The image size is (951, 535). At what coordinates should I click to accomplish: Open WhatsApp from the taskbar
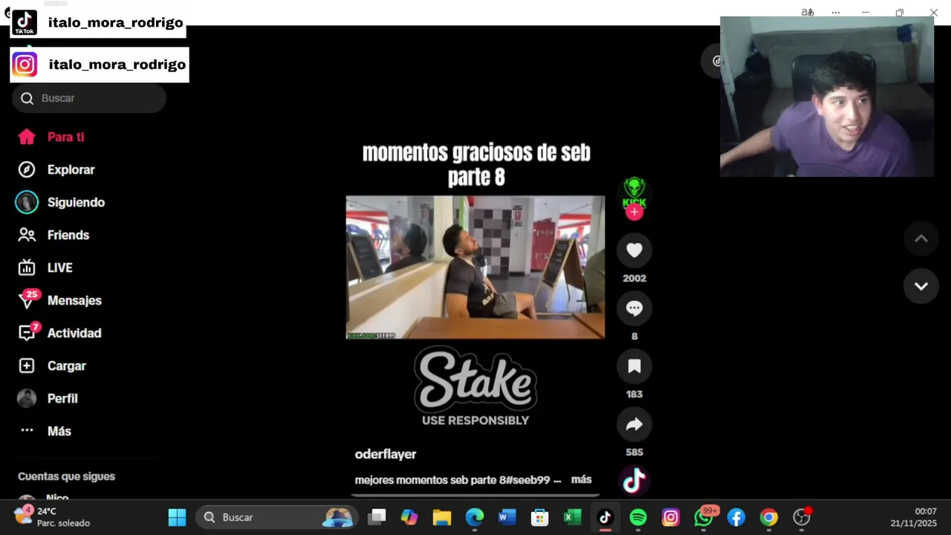click(704, 517)
